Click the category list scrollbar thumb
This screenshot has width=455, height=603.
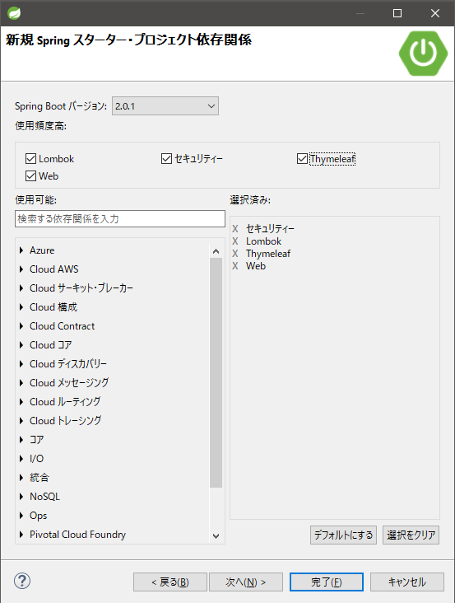[x=216, y=372]
